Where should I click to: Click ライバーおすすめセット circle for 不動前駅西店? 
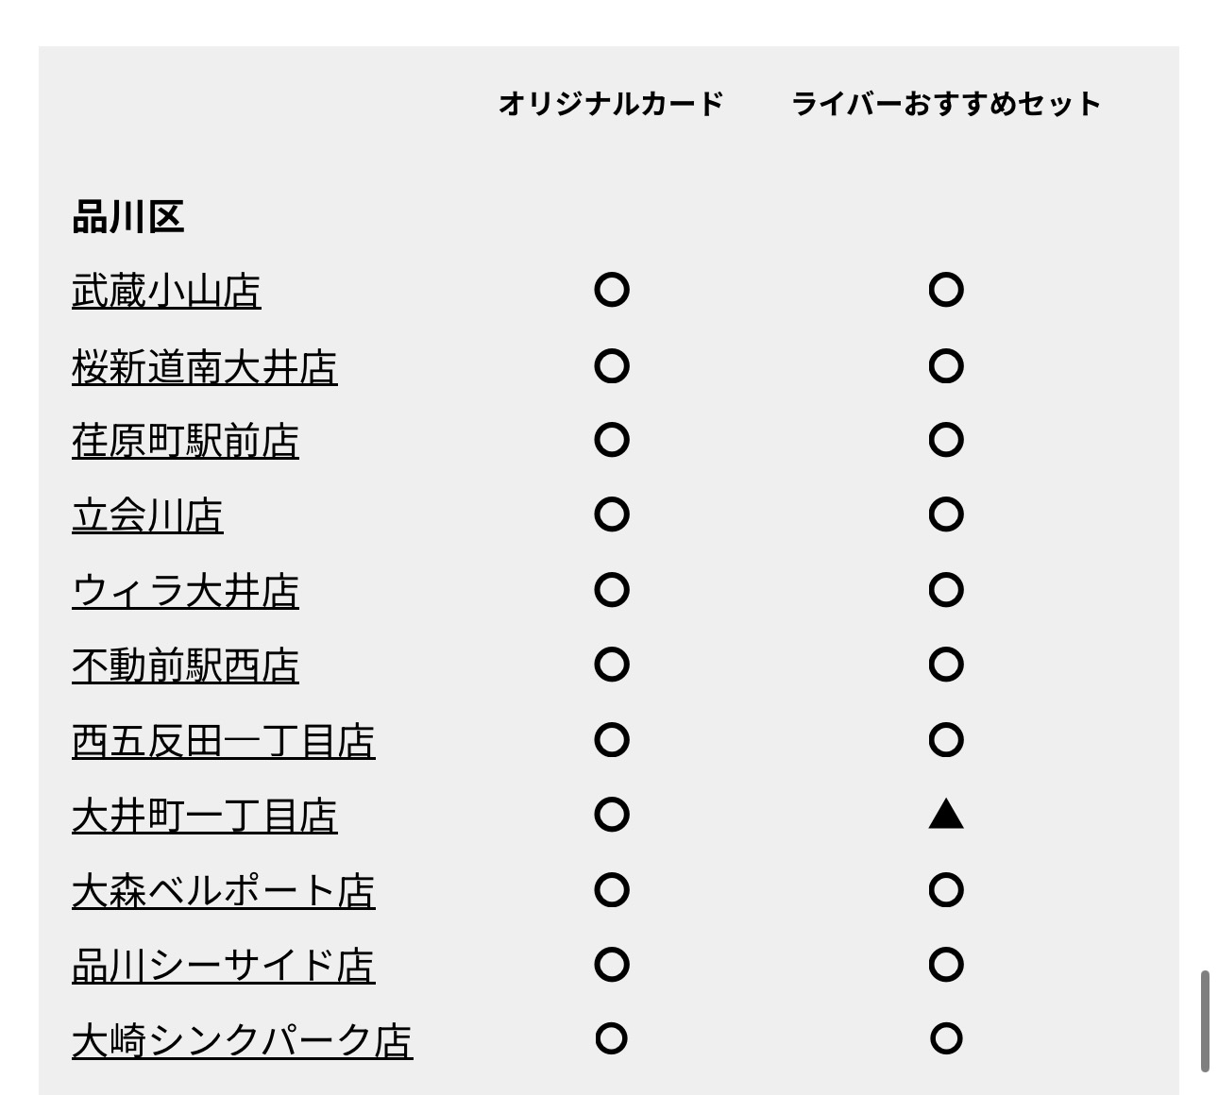point(945,665)
